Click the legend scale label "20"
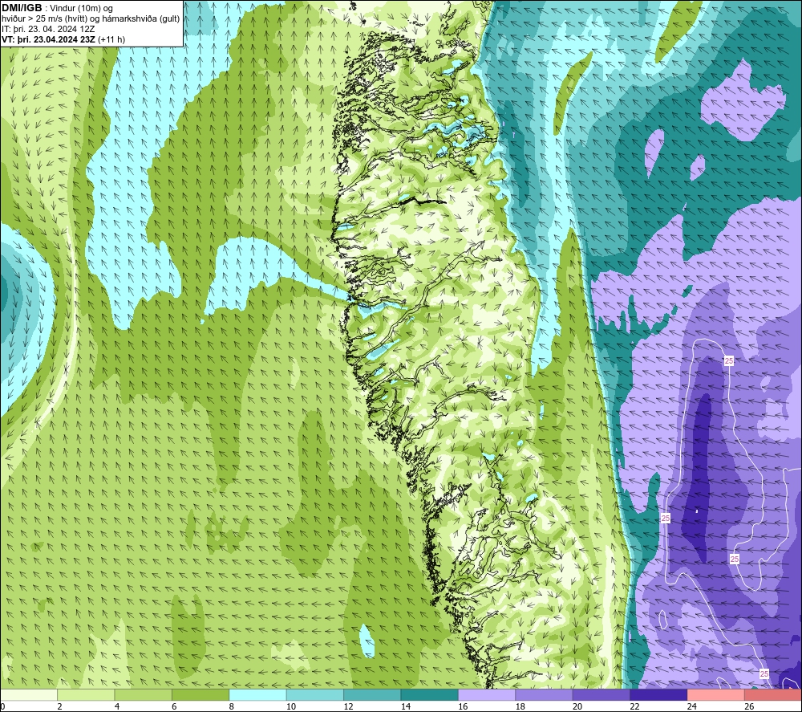Screen dimensions: 802x712 [x=577, y=706]
